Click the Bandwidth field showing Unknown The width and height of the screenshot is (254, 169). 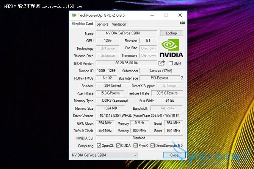pyautogui.click(x=167, y=108)
